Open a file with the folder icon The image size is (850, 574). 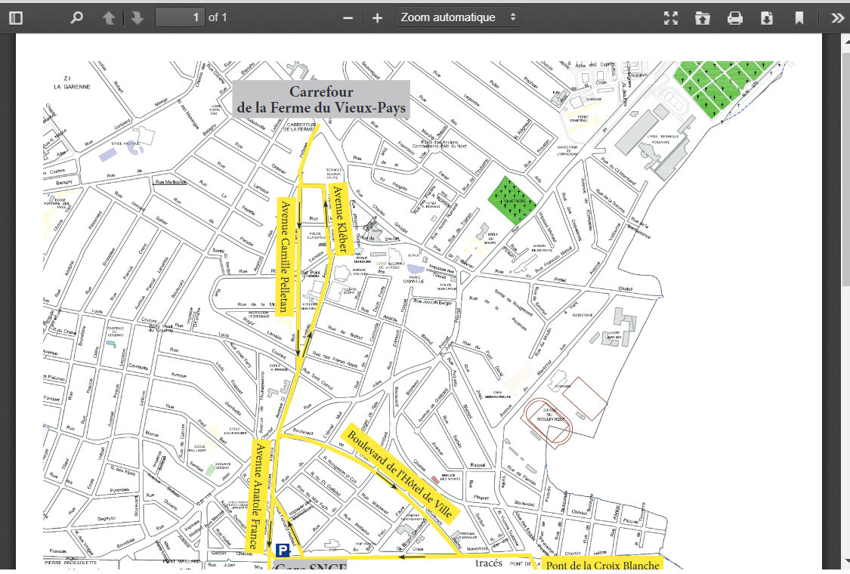pyautogui.click(x=703, y=18)
